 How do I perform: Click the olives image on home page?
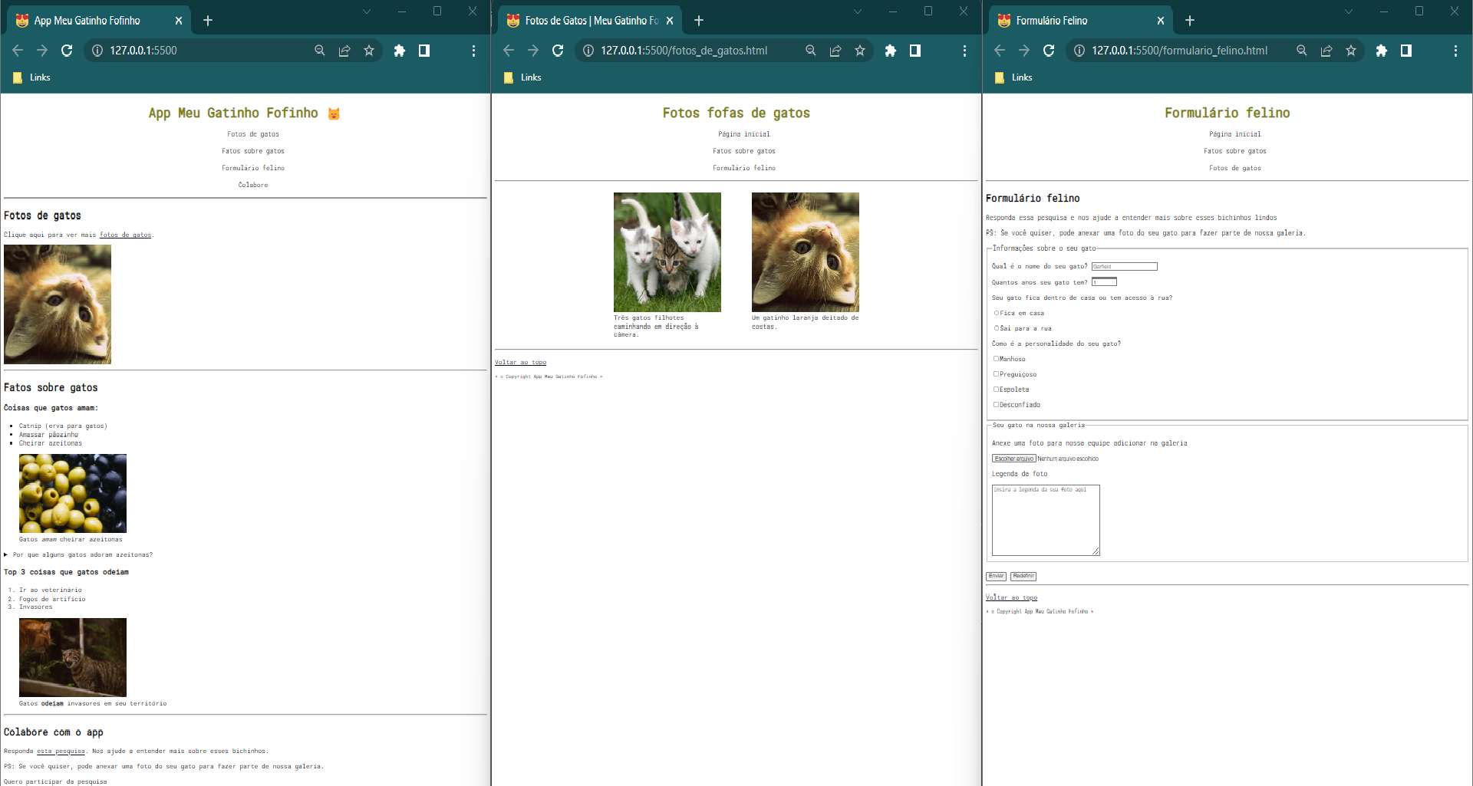[73, 493]
